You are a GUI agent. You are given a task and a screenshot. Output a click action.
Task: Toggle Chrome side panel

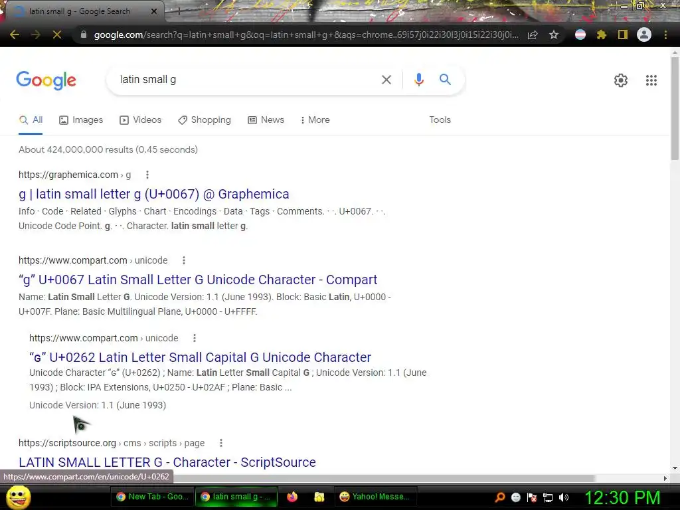click(623, 35)
